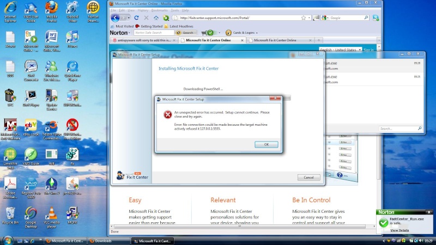Viewport: 436px width, 245px height.
Task: Select Malwarebytes Anti-Malware desktop icon
Action: click(10, 129)
